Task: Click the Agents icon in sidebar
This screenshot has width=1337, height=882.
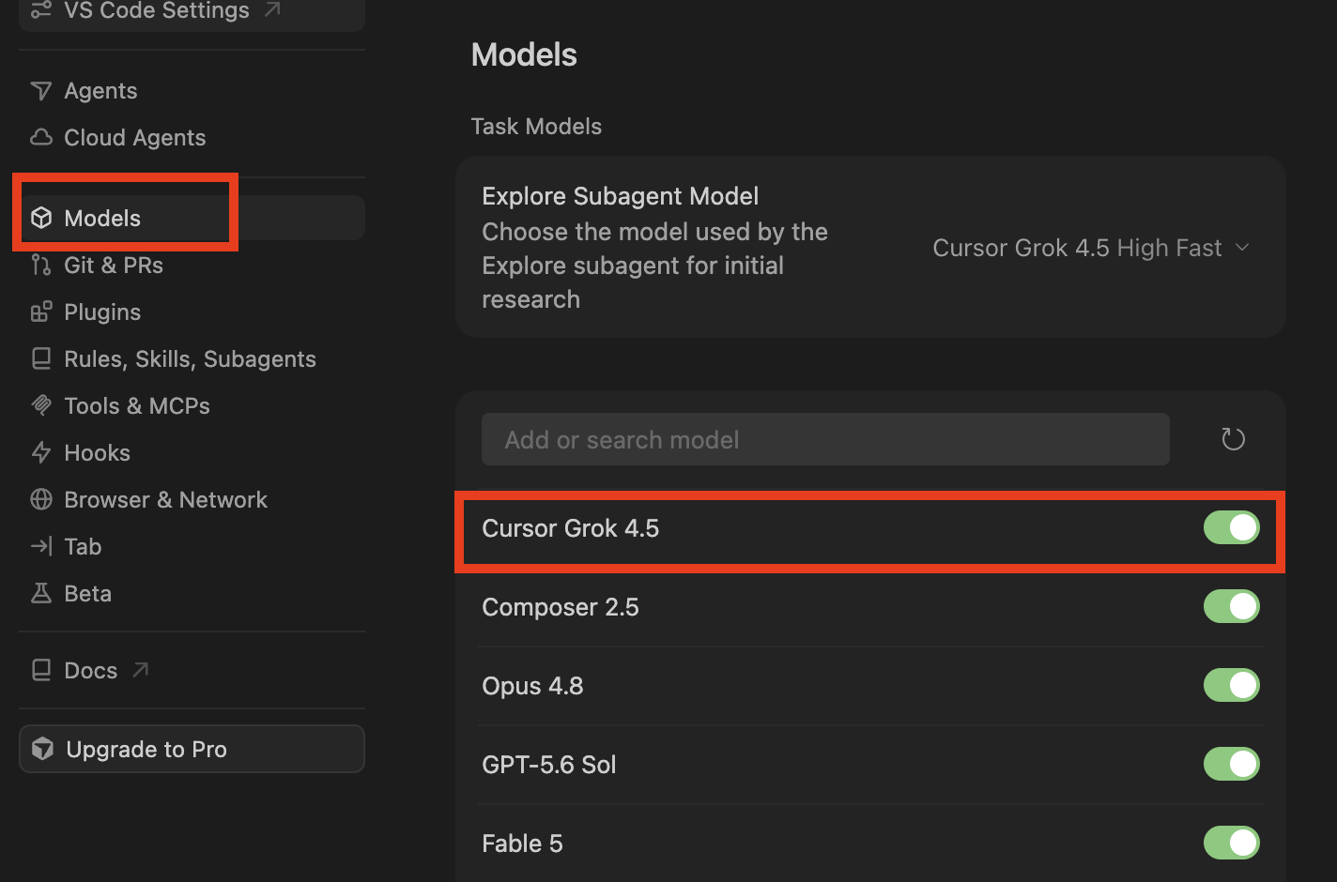Action: coord(41,91)
